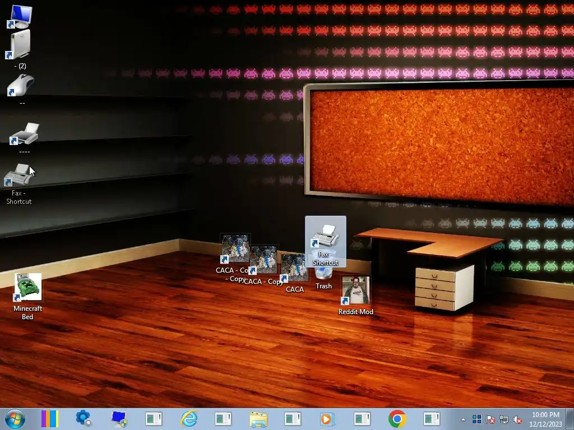
Task: Open the monitor with shield taskbar icon
Action: click(119, 419)
